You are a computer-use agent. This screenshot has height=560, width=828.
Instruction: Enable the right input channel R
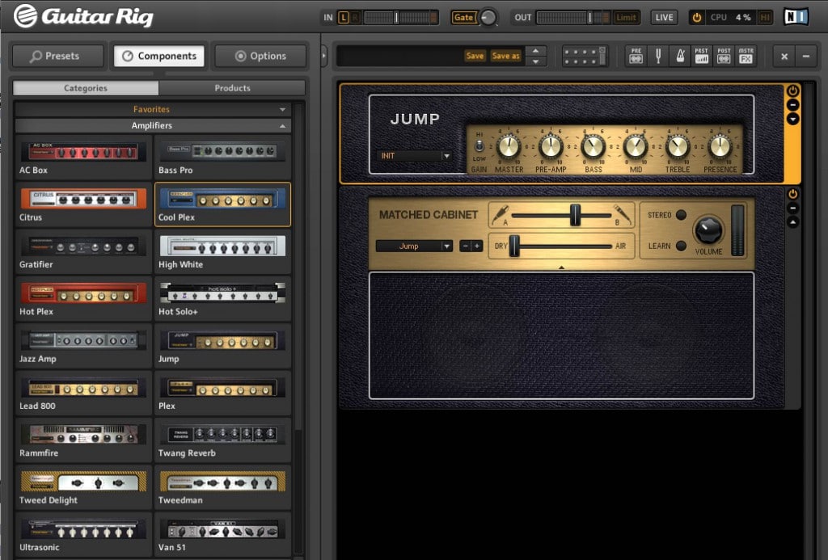pyautogui.click(x=355, y=18)
